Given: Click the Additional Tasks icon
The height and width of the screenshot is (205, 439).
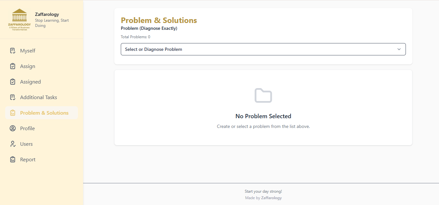Looking at the screenshot, I should pos(13,97).
